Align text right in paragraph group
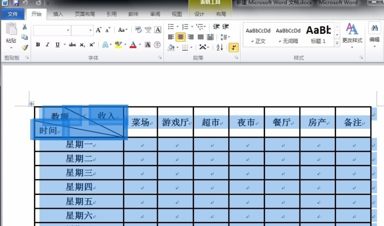This screenshot has width=384, height=226. (x=190, y=37)
